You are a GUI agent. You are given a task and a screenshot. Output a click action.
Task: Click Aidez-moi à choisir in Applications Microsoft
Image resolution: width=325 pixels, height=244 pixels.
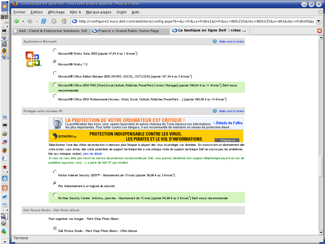pyautogui.click(x=231, y=42)
